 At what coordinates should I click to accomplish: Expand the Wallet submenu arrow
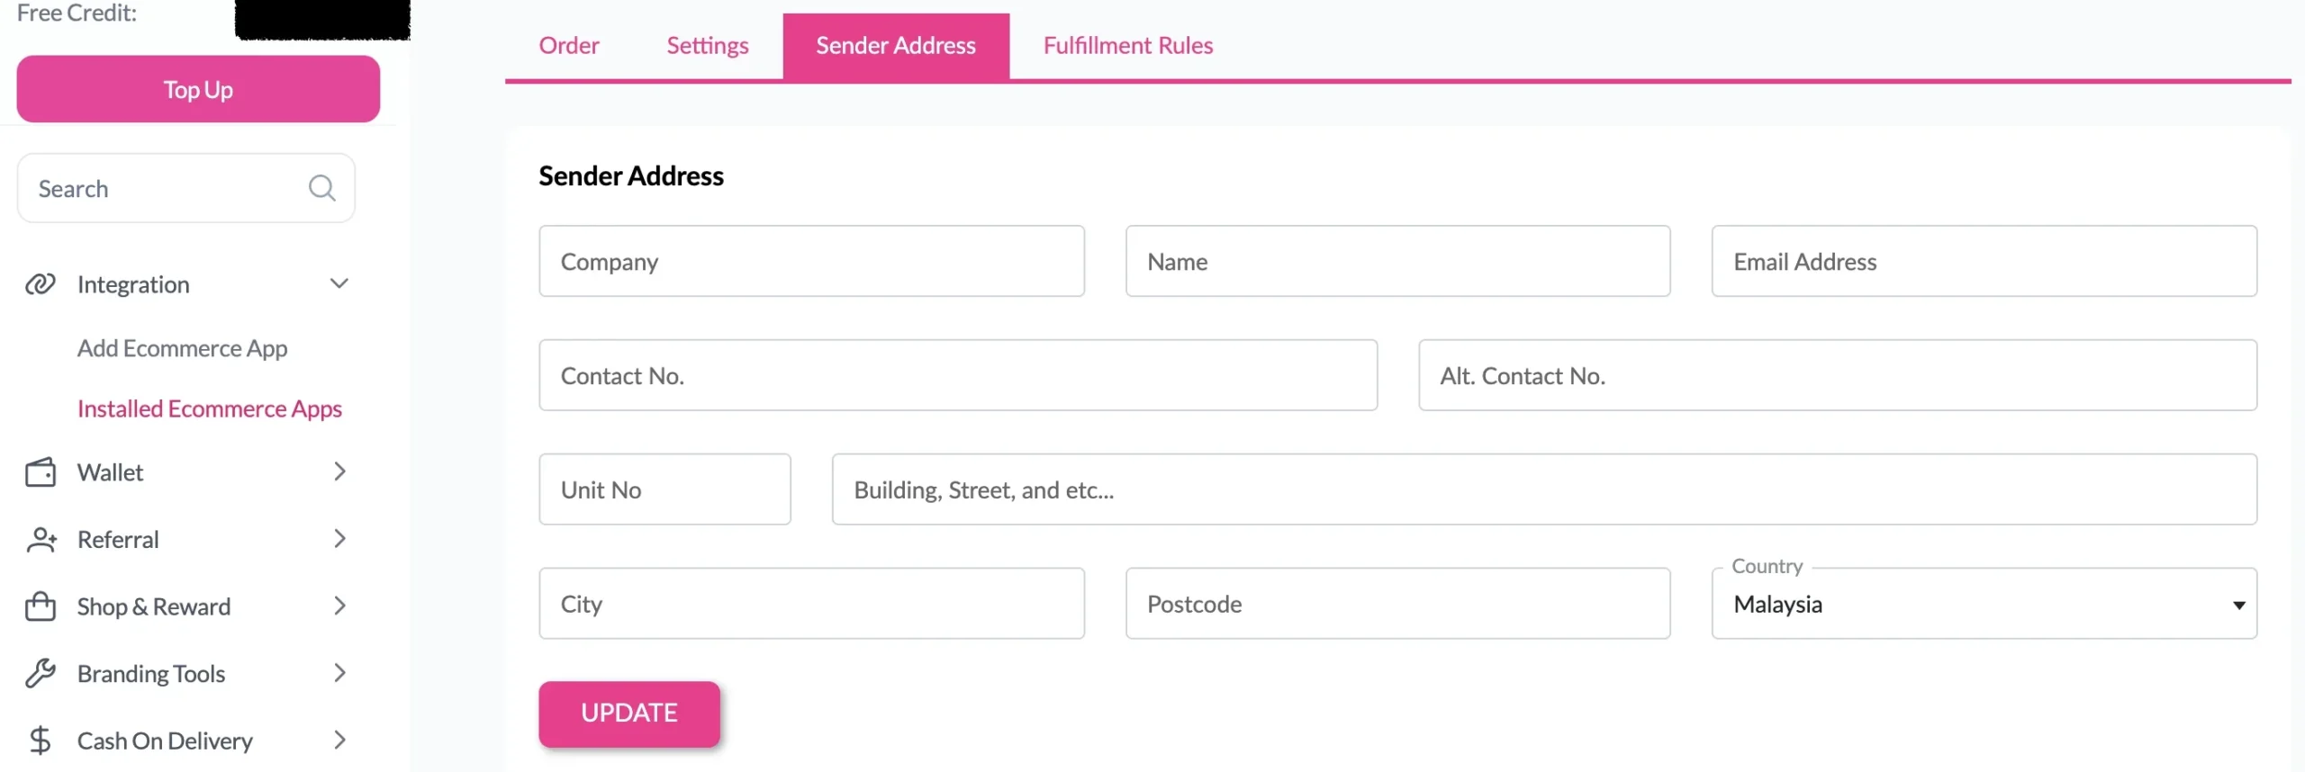click(339, 471)
